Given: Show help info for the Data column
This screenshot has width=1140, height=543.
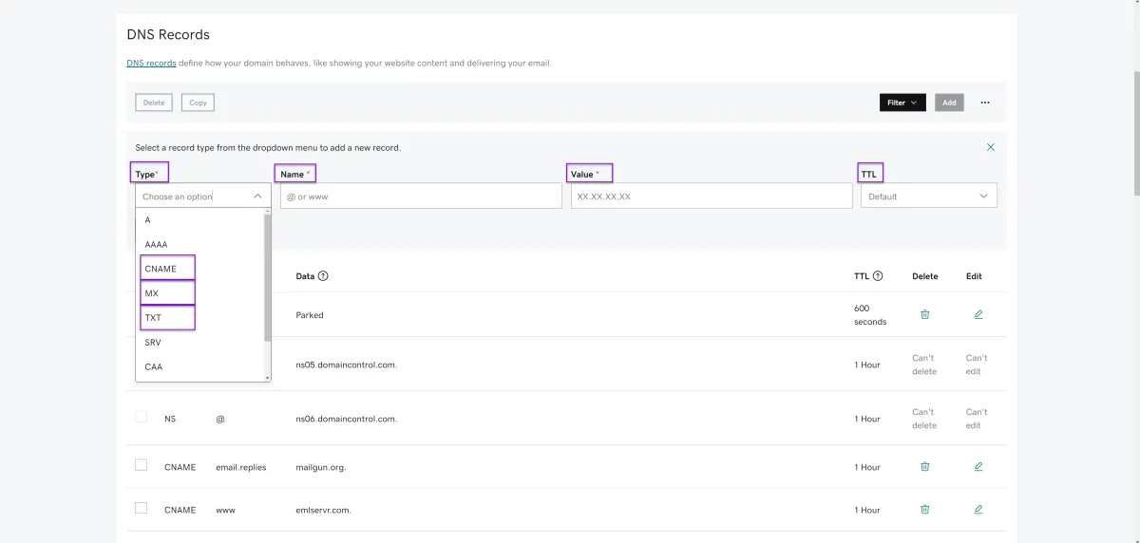Looking at the screenshot, I should 323,276.
